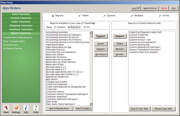Expand Shipping Functions menu section

click(x=21, y=26)
